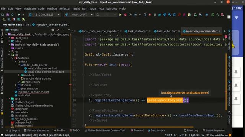Click the first bell icon in emulator
This screenshot has width=245, height=137.
click(236, 72)
